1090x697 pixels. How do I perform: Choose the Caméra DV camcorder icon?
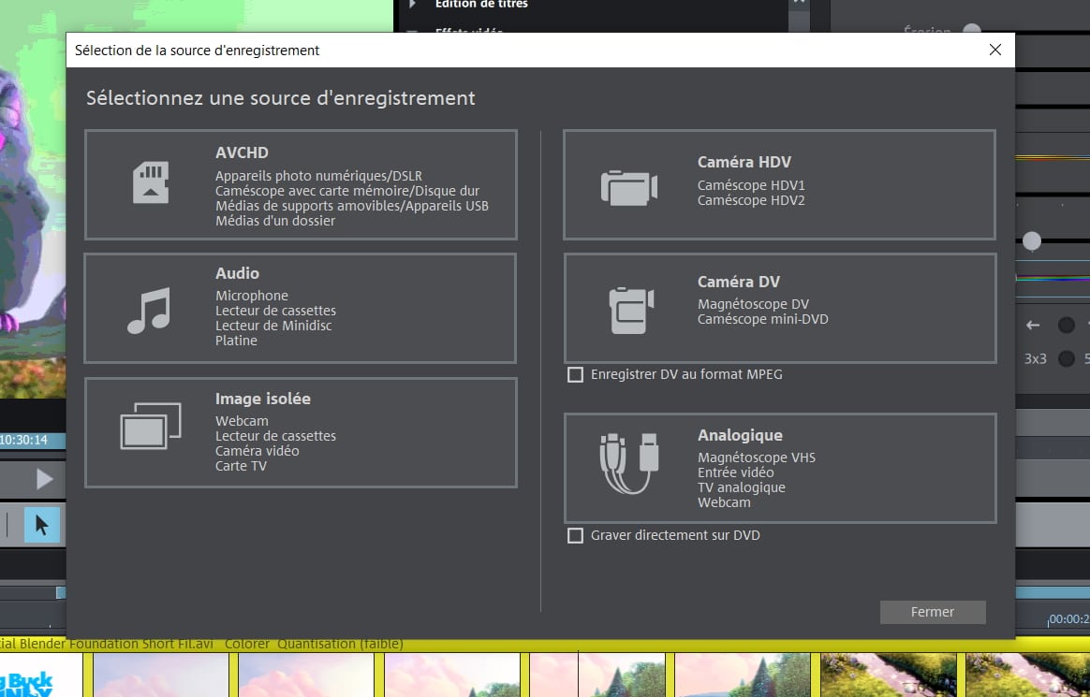coord(631,311)
